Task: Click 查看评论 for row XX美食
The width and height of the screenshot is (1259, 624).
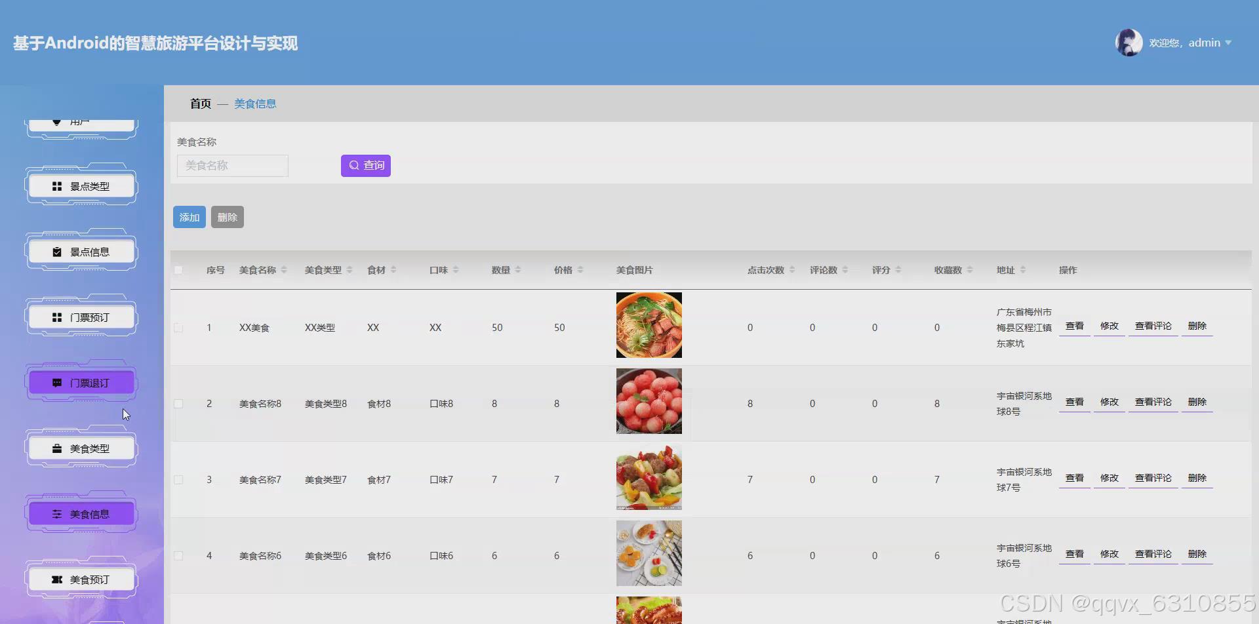Action: 1153,326
